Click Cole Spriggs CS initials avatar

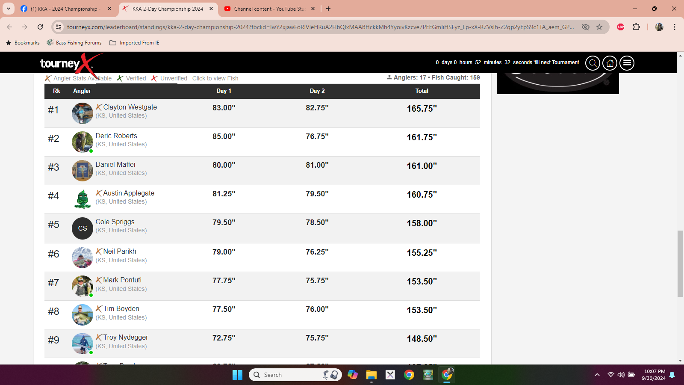pyautogui.click(x=83, y=228)
